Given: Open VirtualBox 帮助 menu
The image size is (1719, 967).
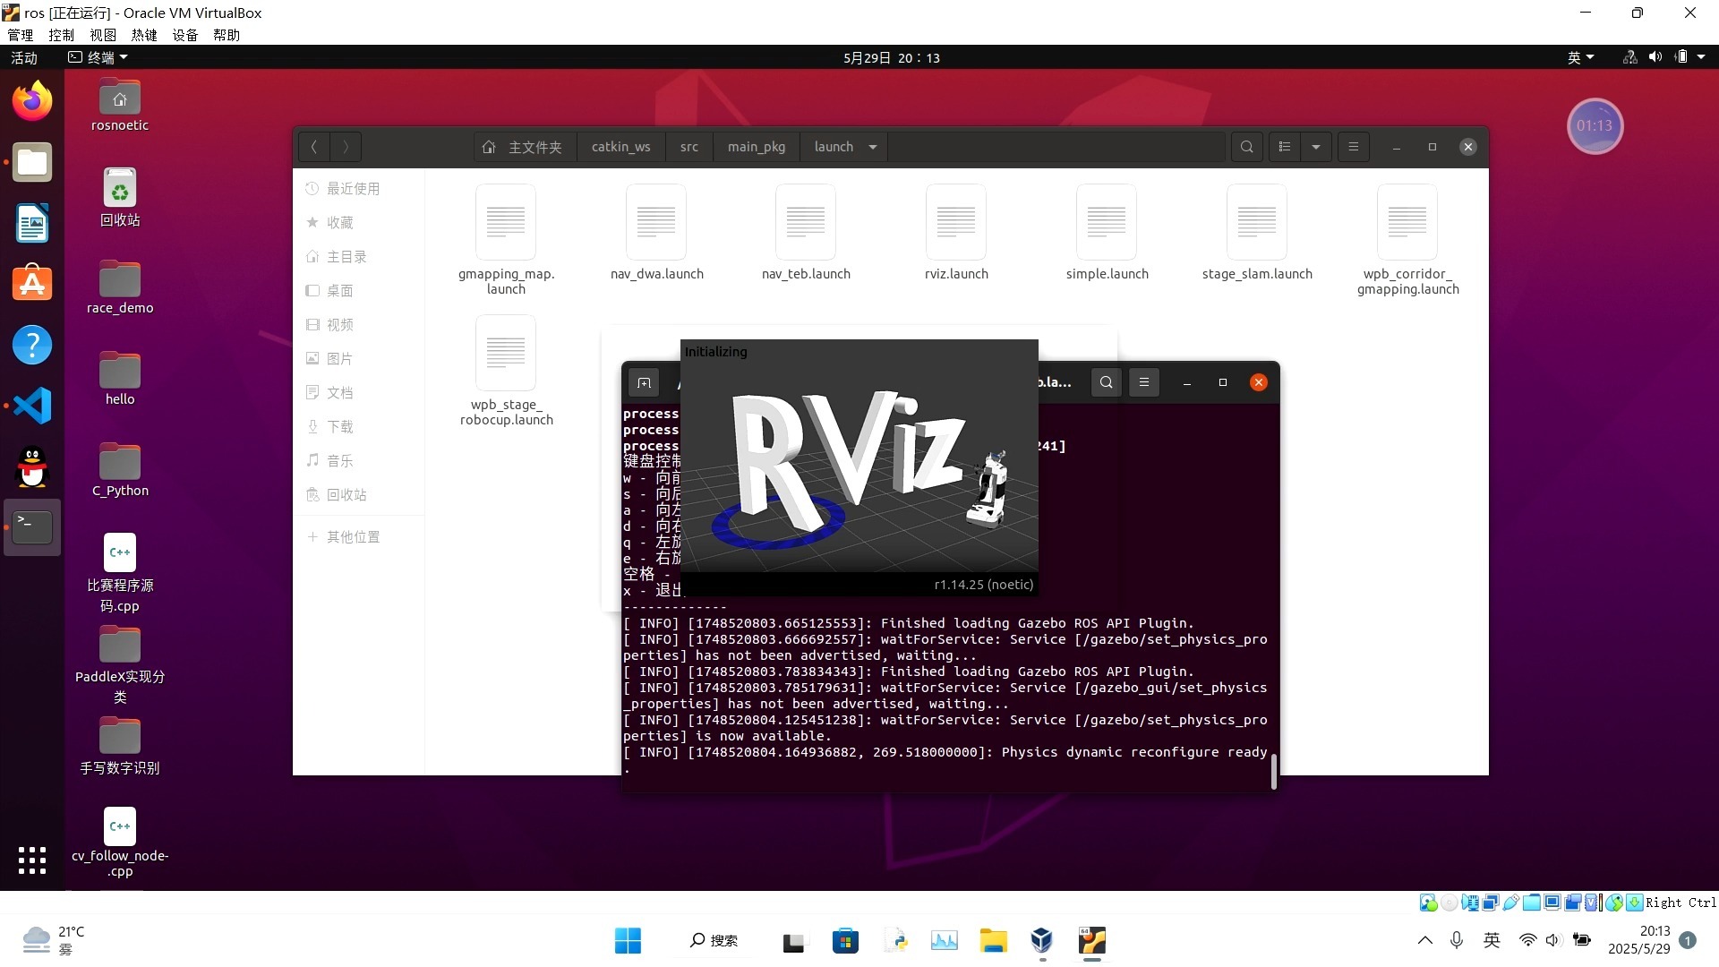Looking at the screenshot, I should (x=227, y=35).
